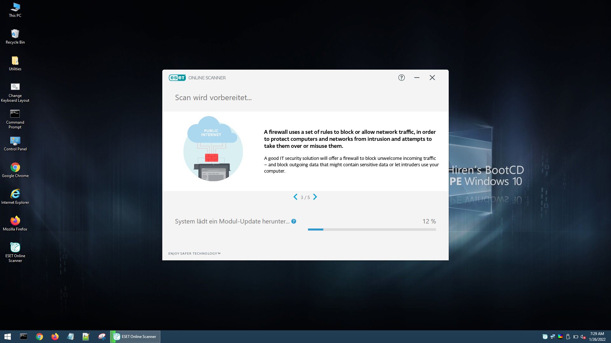Go to the previous tip slide

[x=295, y=197]
